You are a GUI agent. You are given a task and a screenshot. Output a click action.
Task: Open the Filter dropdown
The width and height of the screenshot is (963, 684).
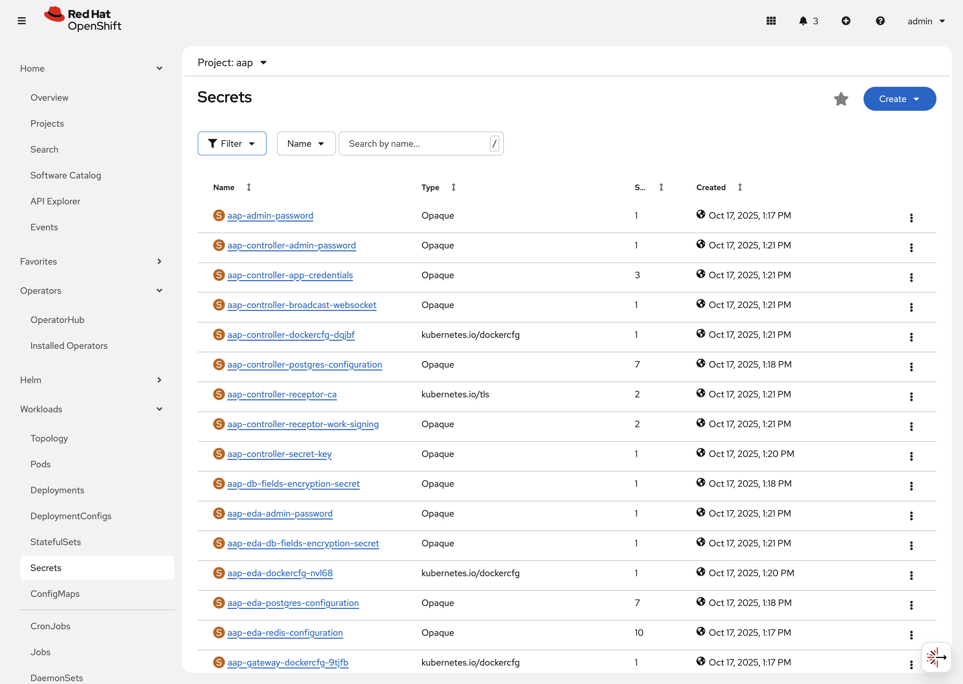(x=232, y=143)
